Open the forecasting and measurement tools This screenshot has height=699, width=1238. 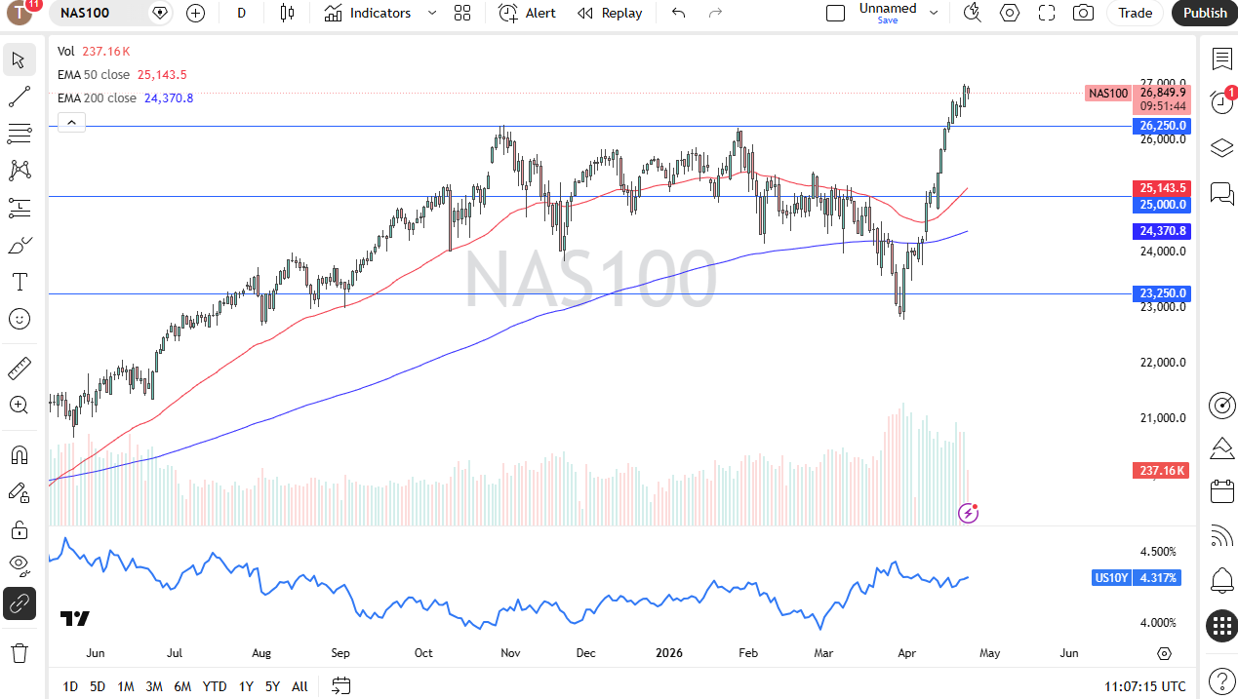(19, 208)
